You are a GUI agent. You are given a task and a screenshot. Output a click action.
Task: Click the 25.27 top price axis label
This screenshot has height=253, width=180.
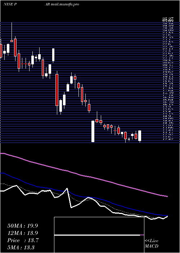pos(167,19)
